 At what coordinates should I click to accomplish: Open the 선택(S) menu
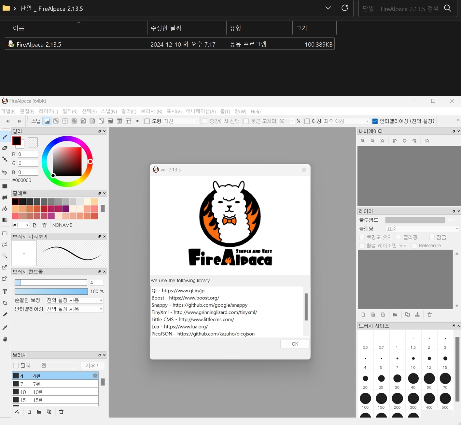click(89, 111)
